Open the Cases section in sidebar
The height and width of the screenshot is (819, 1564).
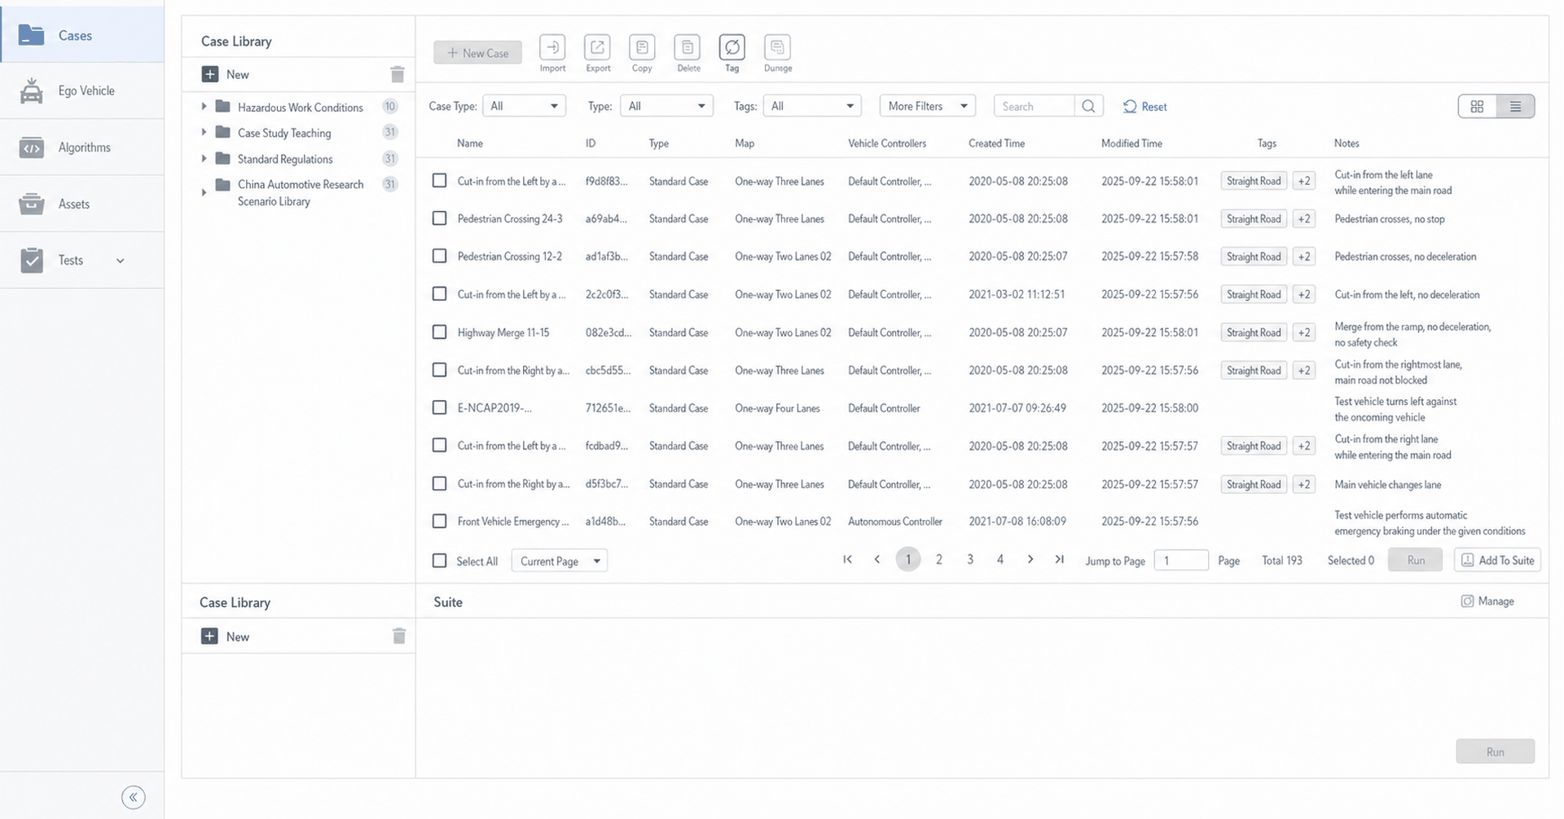(x=81, y=35)
